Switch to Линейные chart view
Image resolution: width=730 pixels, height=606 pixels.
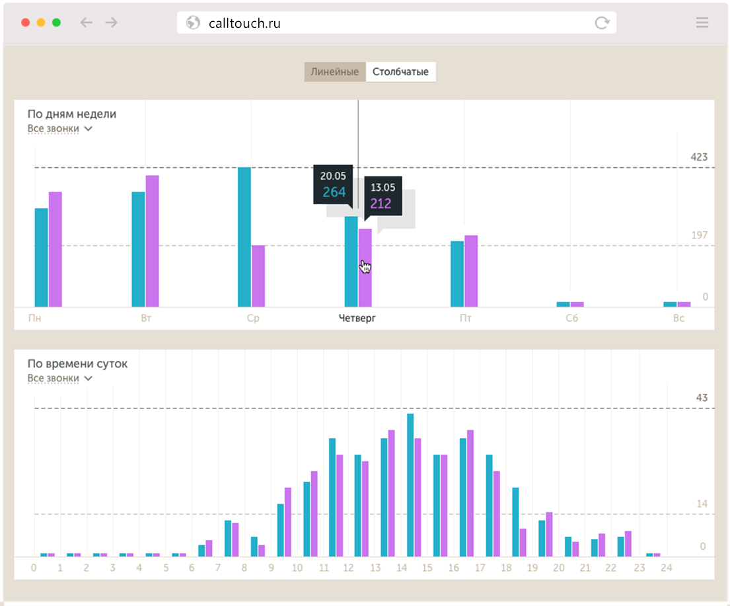pyautogui.click(x=335, y=72)
